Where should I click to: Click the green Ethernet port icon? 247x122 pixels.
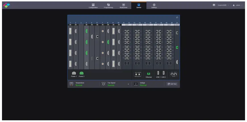pyautogui.click(x=148, y=73)
